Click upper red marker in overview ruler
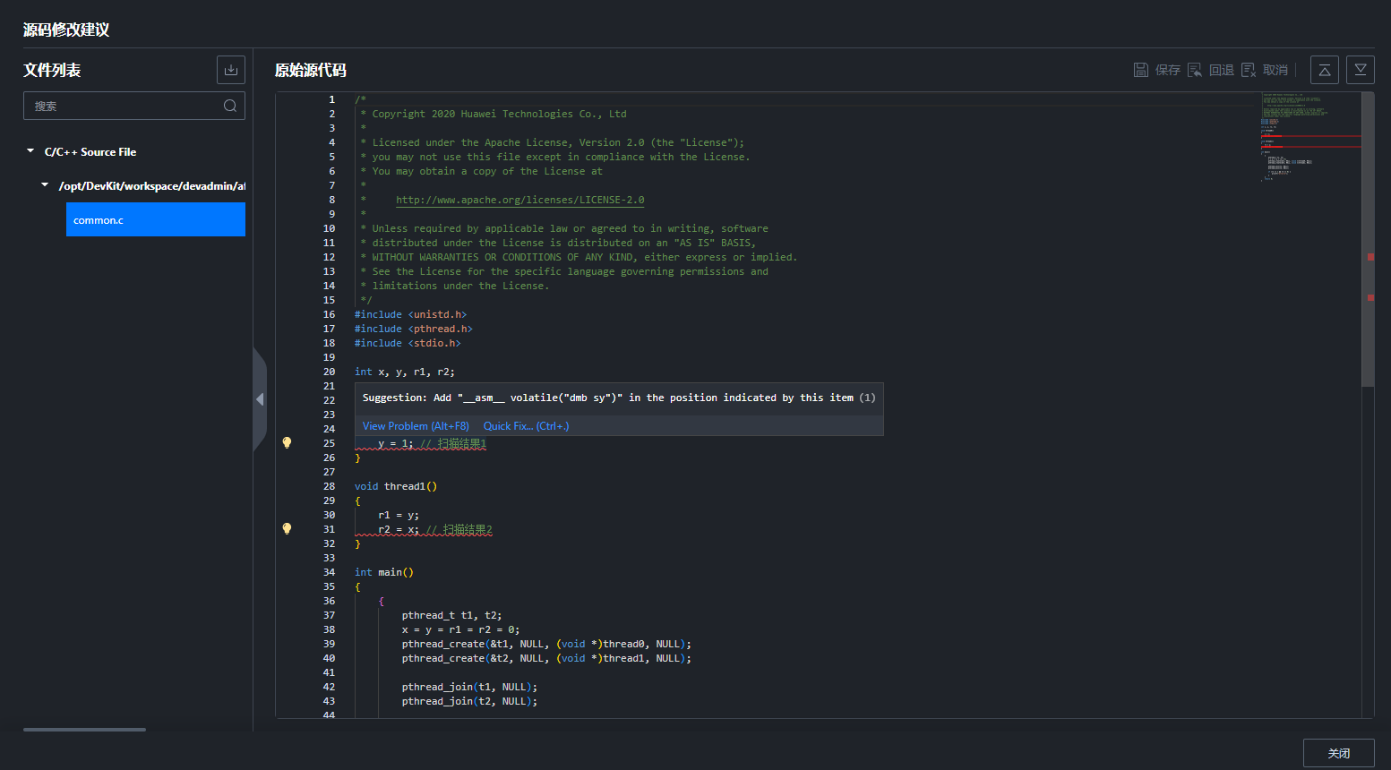The image size is (1391, 770). coord(1370,257)
